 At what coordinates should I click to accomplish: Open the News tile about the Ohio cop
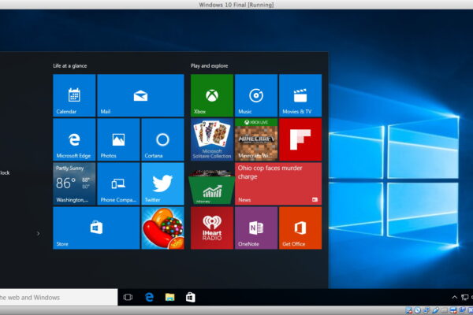(x=278, y=183)
